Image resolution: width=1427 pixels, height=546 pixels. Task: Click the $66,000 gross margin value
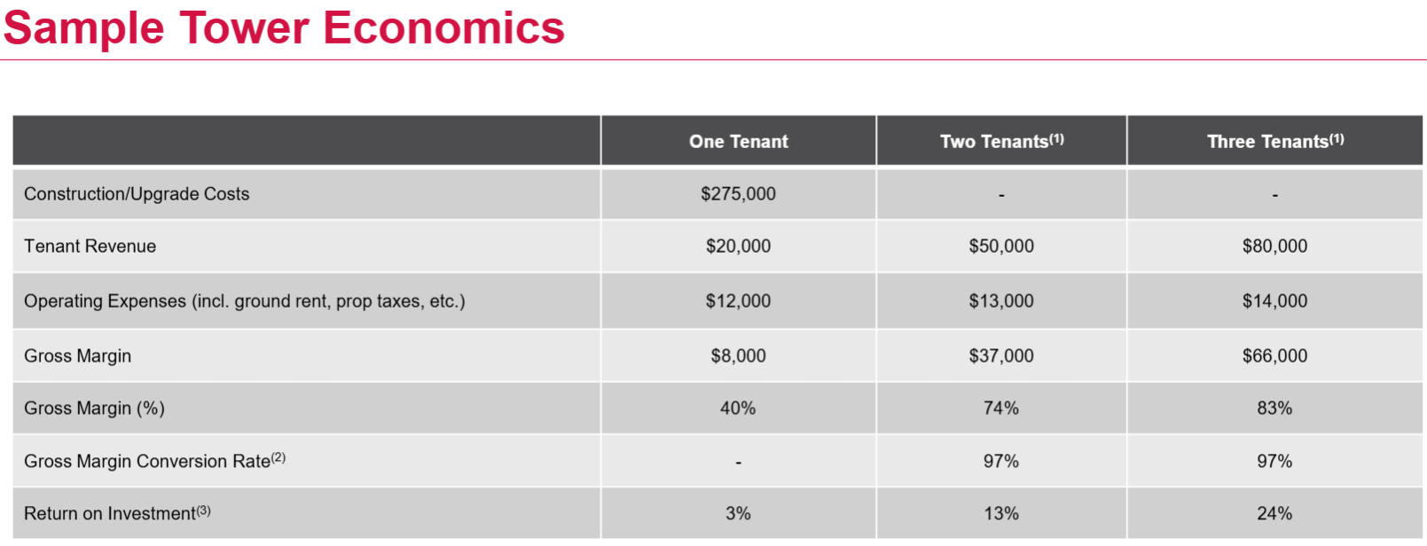[x=1274, y=356]
